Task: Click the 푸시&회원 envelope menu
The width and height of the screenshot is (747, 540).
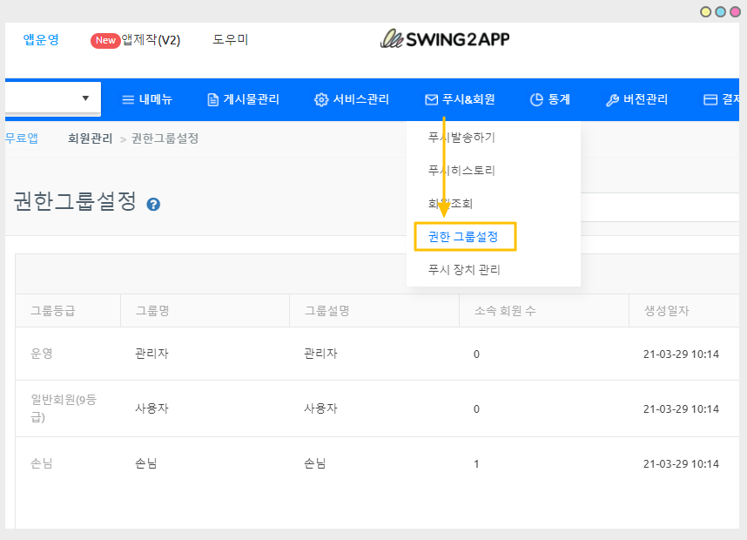Action: [x=460, y=99]
